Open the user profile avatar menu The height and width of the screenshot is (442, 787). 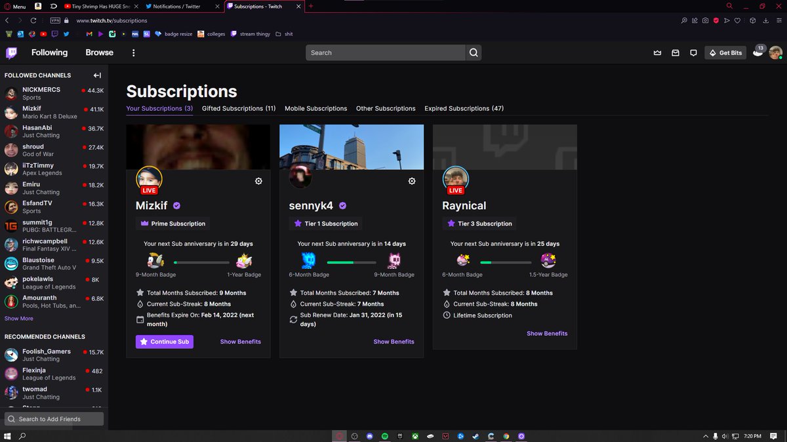[x=775, y=53]
